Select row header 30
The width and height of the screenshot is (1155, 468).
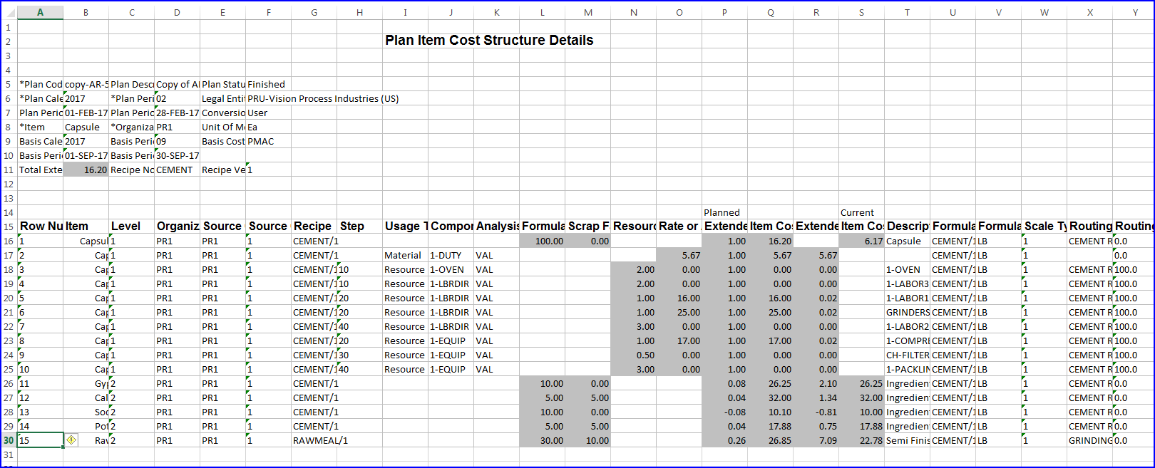9,440
